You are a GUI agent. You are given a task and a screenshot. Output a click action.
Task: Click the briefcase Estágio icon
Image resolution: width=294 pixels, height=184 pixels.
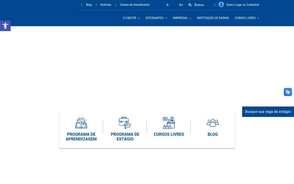[125, 123]
